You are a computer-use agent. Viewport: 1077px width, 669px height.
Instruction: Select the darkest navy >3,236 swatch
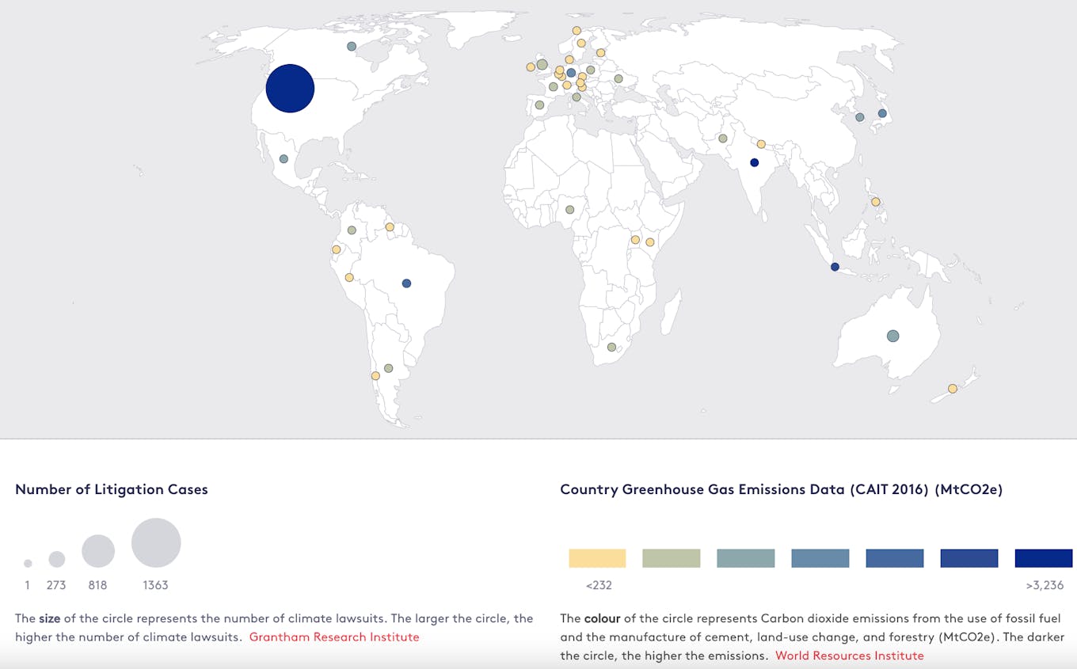click(x=1043, y=558)
